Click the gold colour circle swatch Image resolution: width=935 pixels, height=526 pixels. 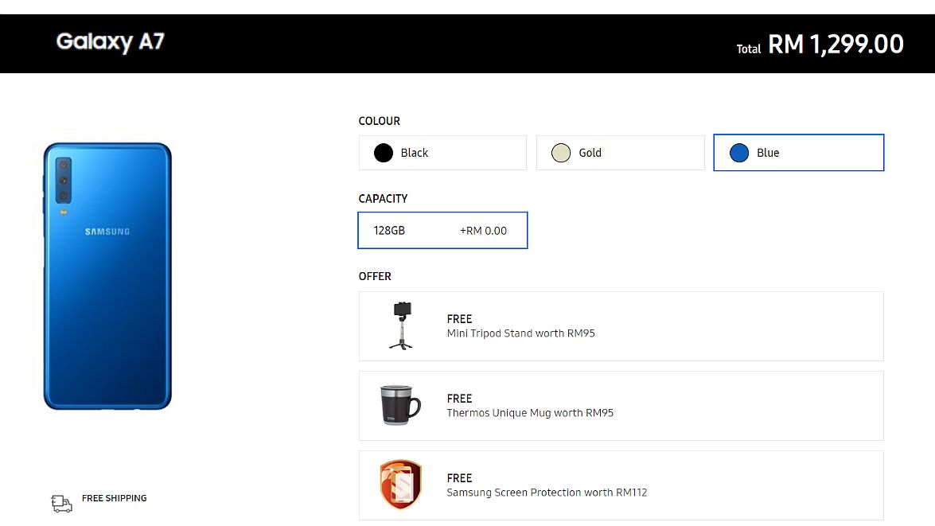(x=561, y=153)
